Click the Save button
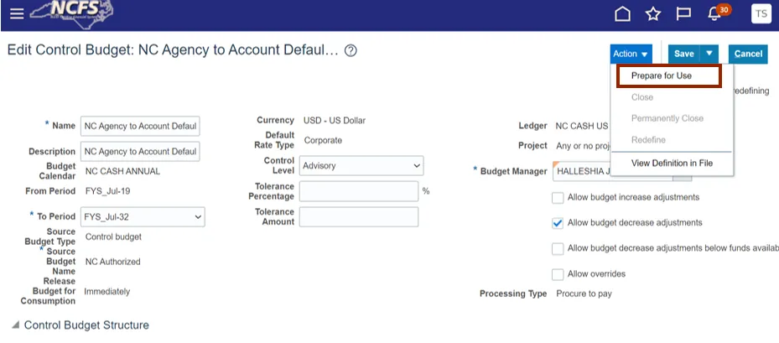This screenshot has width=779, height=343. pyautogui.click(x=683, y=54)
